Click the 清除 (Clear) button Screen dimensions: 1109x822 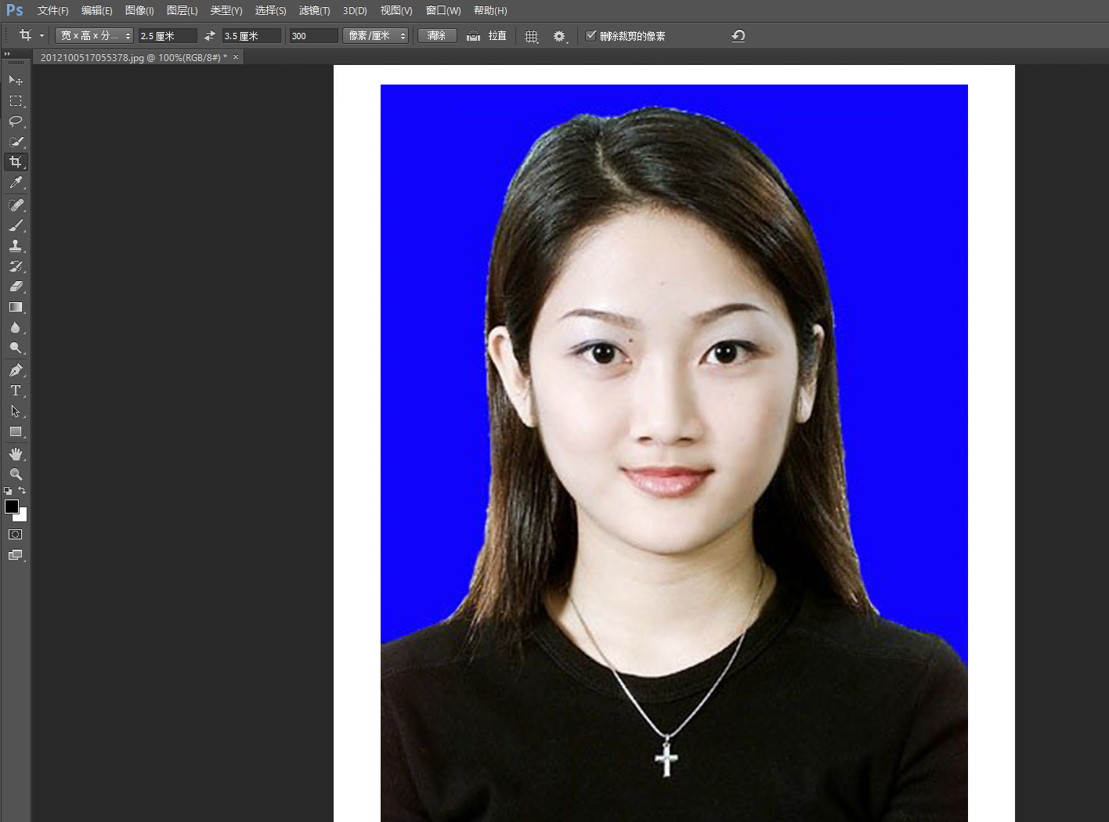(437, 36)
